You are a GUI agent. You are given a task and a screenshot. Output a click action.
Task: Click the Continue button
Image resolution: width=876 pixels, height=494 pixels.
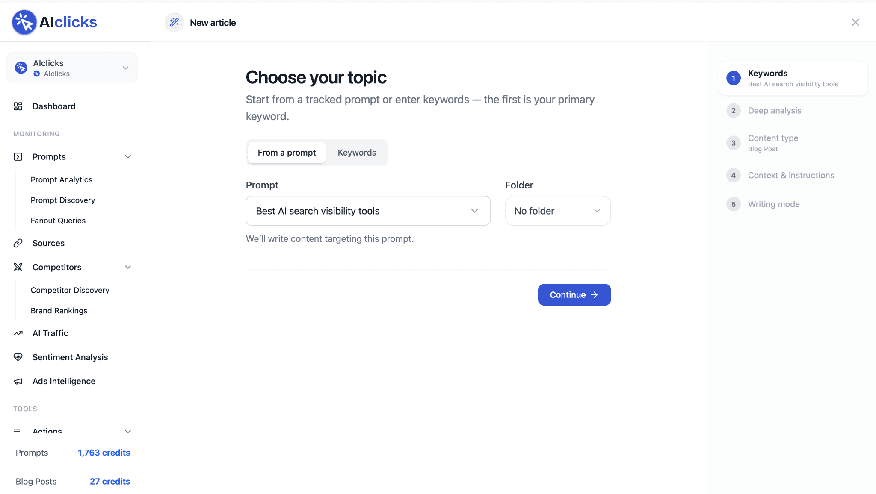574,295
